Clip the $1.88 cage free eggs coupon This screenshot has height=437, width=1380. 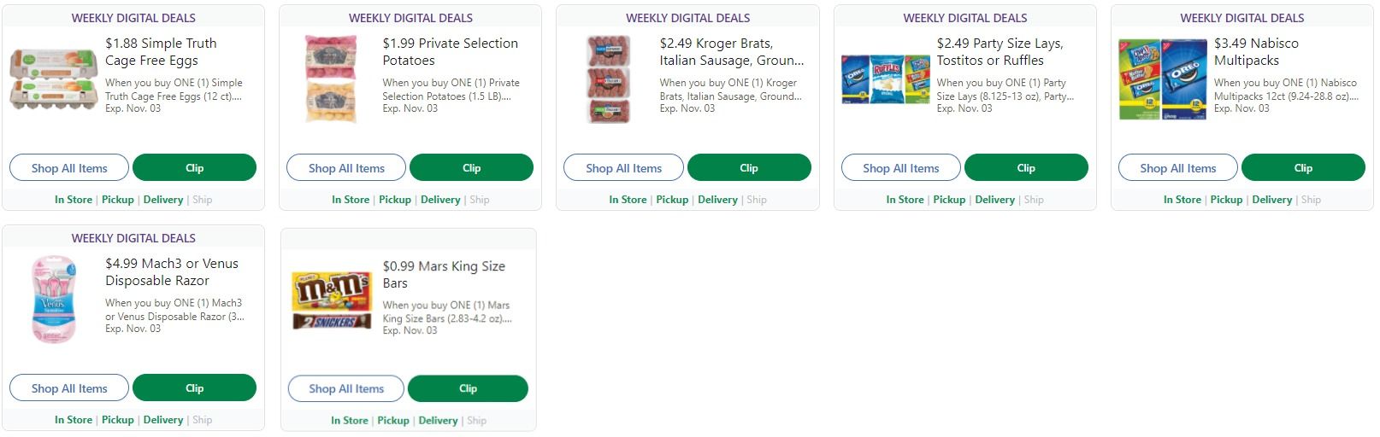(x=194, y=168)
